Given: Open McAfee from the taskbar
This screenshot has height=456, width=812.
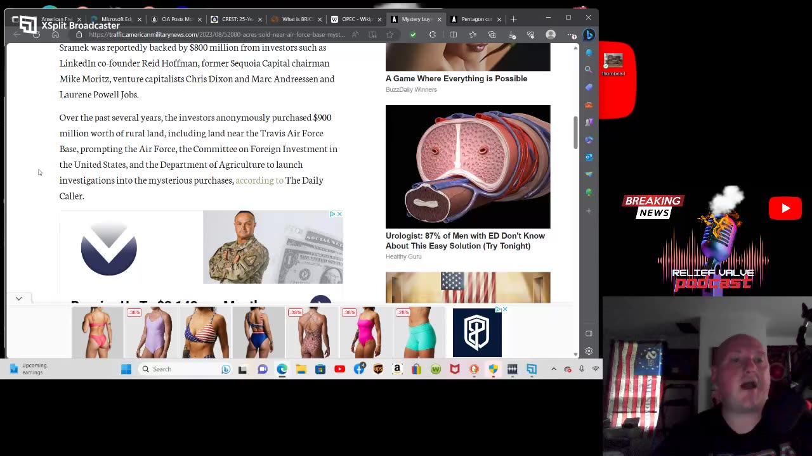Looking at the screenshot, I should click(455, 369).
